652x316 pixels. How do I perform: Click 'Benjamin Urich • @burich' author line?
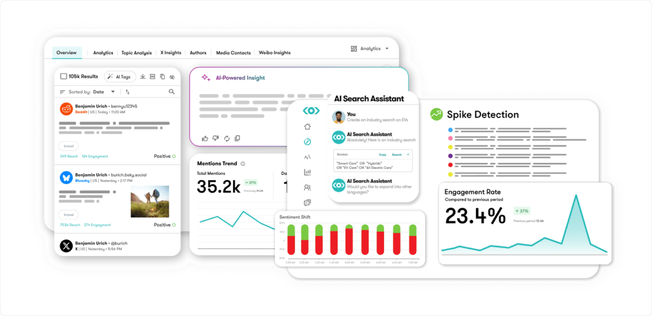click(101, 243)
